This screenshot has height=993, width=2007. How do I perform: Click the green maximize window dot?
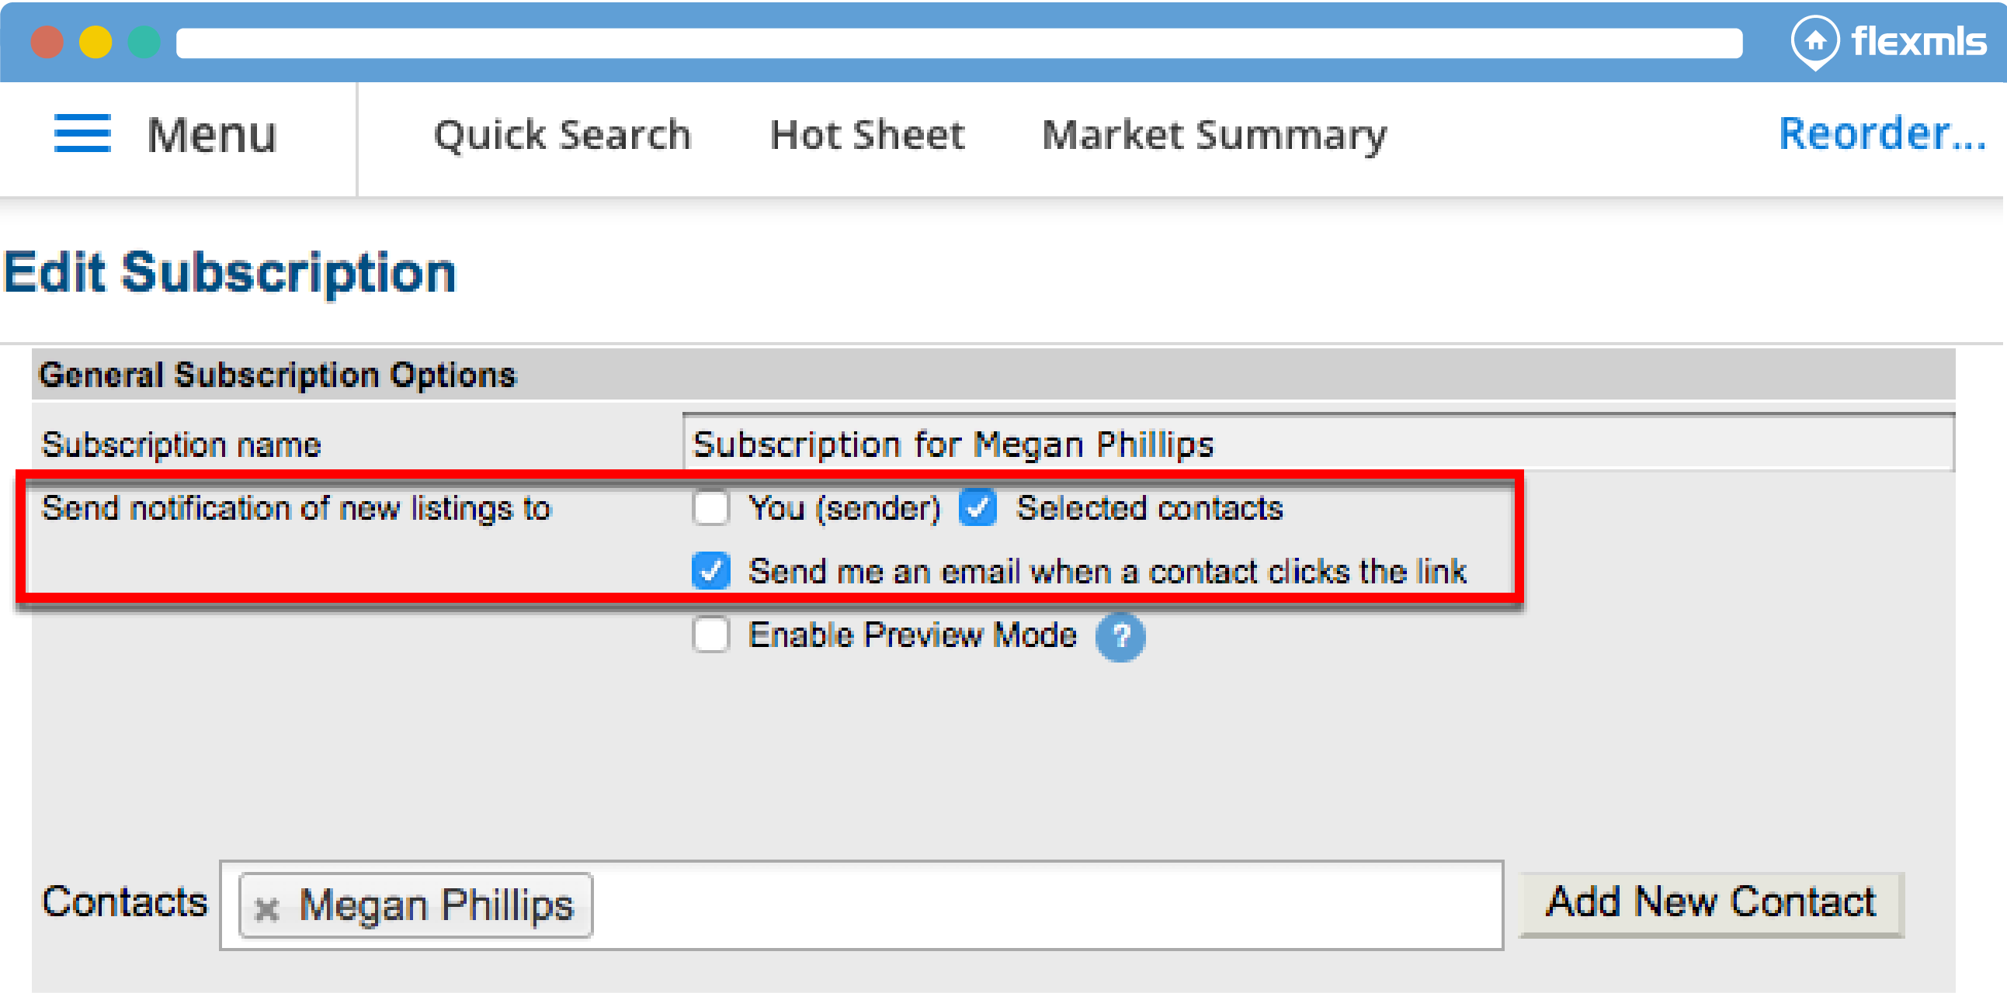144,43
